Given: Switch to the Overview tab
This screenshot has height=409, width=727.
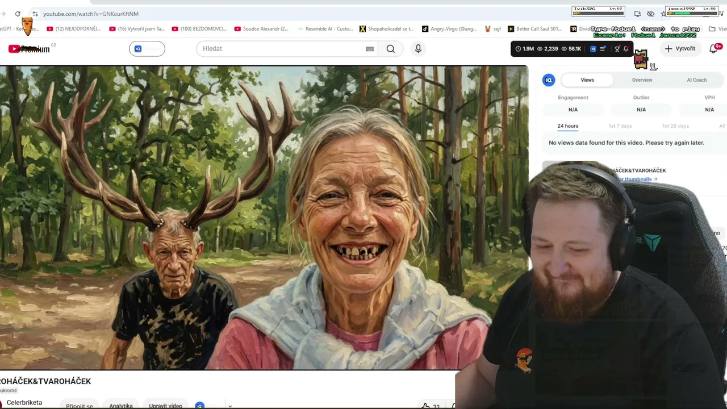Looking at the screenshot, I should pyautogui.click(x=642, y=80).
